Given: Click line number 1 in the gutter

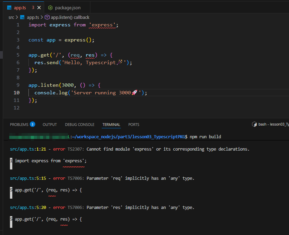Looking at the screenshot, I should pos(18,25).
